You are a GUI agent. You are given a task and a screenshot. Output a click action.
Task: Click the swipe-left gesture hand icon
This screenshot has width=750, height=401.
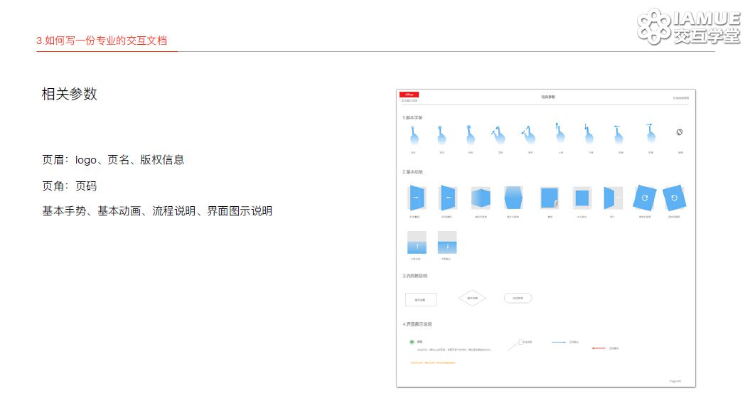[x=618, y=134]
